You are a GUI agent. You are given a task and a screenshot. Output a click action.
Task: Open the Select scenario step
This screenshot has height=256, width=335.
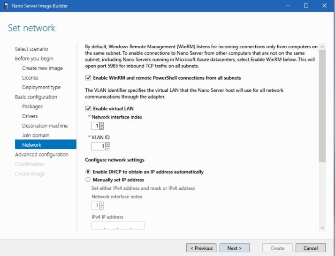point(31,49)
